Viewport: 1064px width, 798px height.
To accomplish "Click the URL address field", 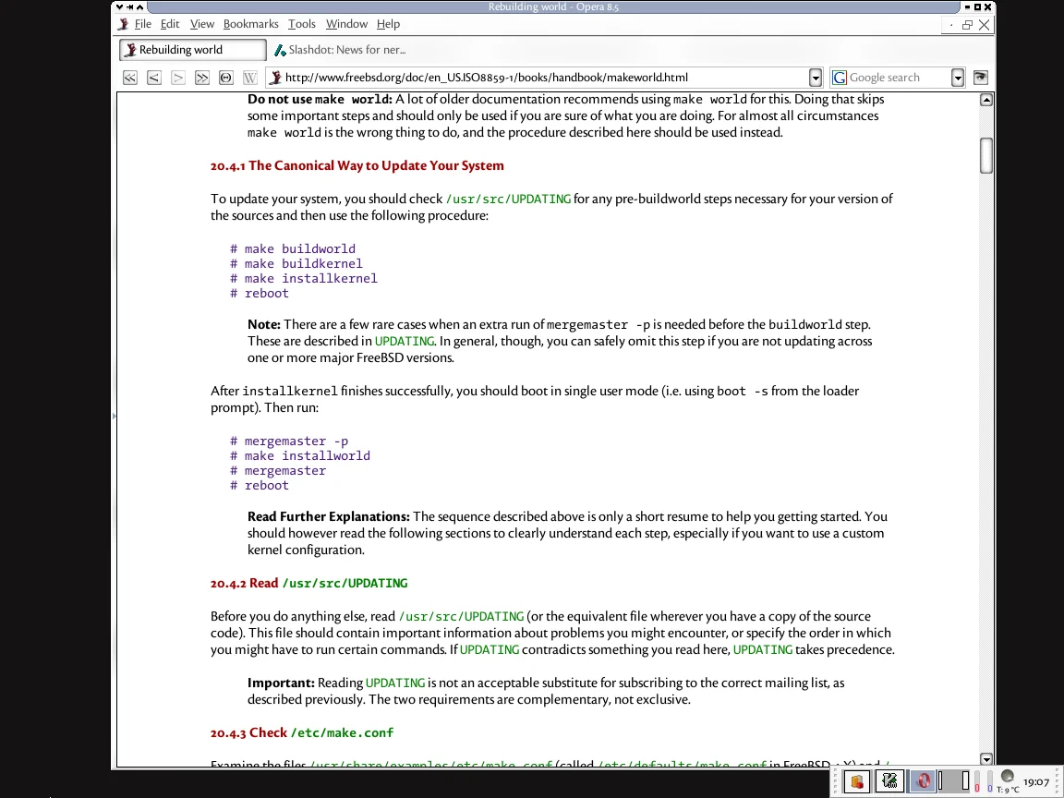I will [545, 78].
